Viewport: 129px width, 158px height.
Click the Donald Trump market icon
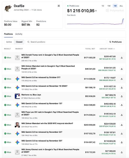[17, 58]
